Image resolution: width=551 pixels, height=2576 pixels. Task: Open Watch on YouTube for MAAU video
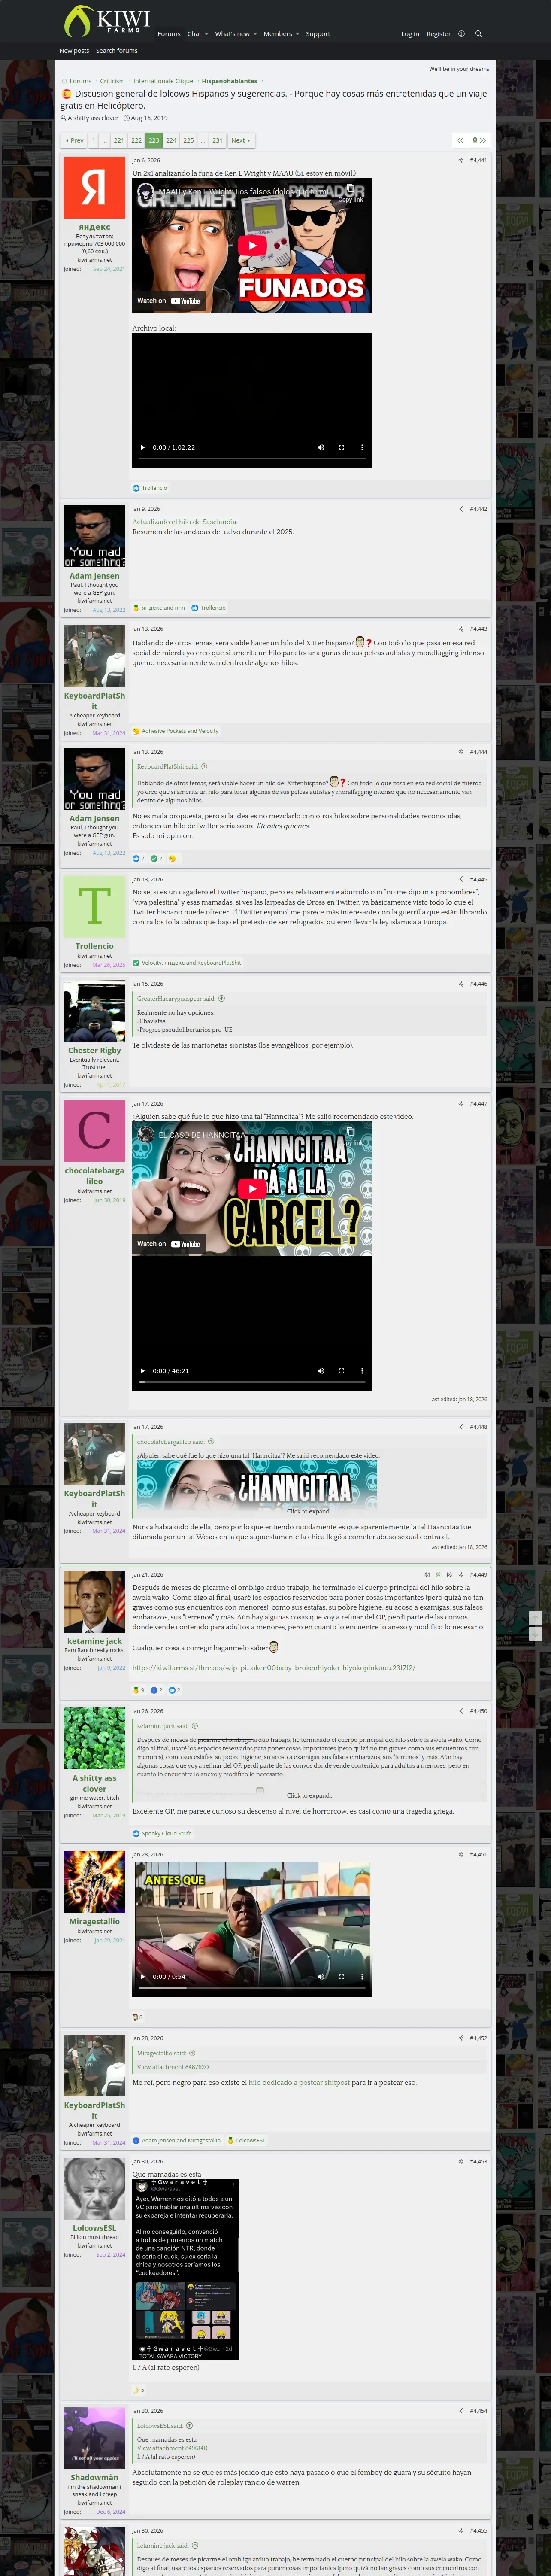coord(169,301)
